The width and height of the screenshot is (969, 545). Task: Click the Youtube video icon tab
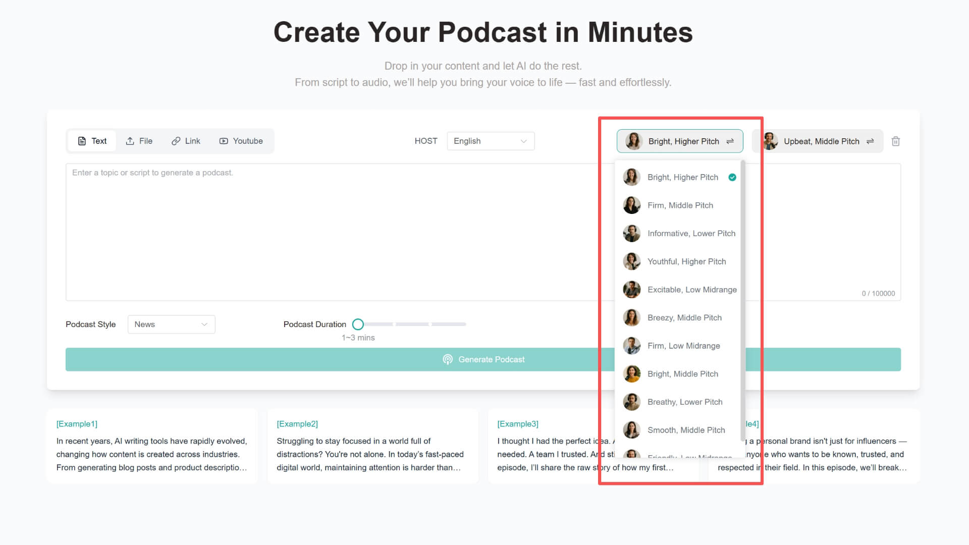tap(224, 141)
